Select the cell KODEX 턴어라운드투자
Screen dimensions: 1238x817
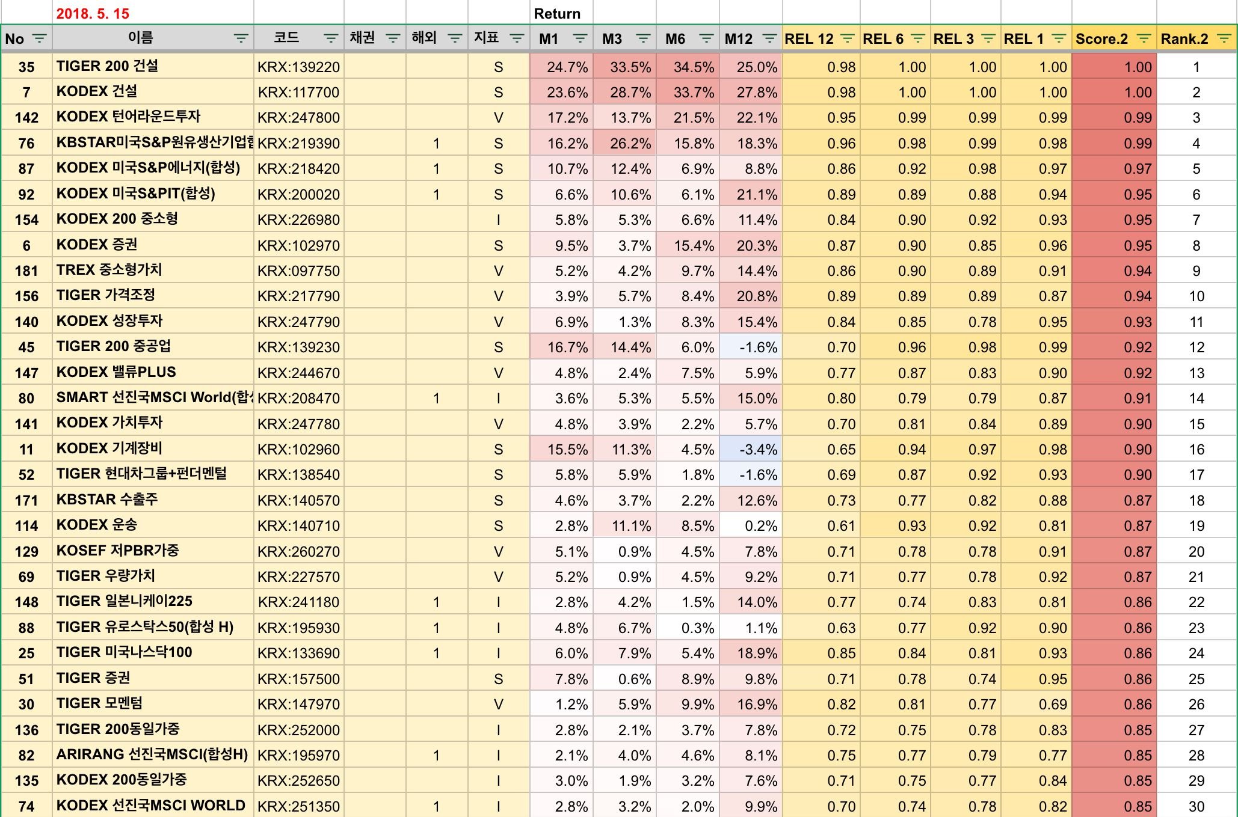click(x=153, y=117)
